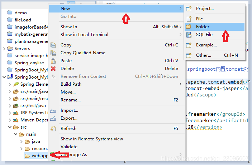This screenshot has height=165, width=252.
Task: Click the src/test/java package folder icon
Action: 16,106
